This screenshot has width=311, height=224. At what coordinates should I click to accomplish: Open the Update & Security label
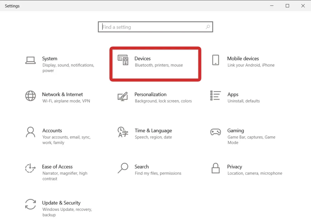coord(61,203)
